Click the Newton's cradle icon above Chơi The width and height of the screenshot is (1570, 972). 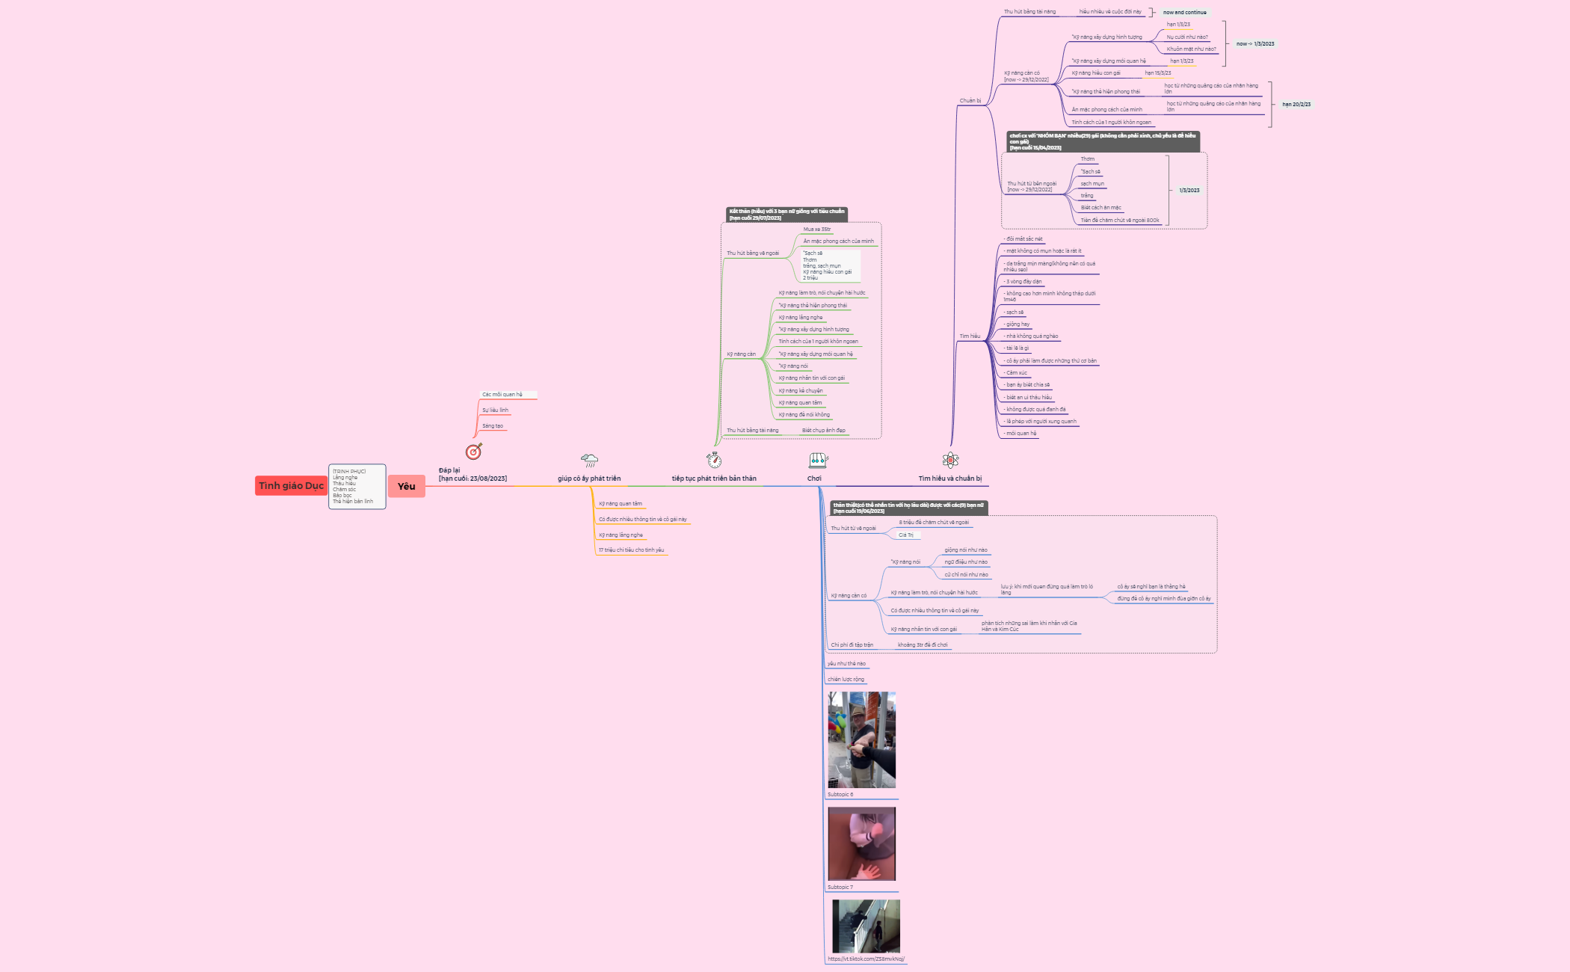point(818,460)
